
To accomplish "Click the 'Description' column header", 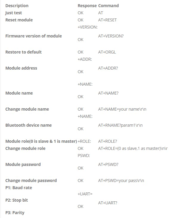I will coord(17,6).
